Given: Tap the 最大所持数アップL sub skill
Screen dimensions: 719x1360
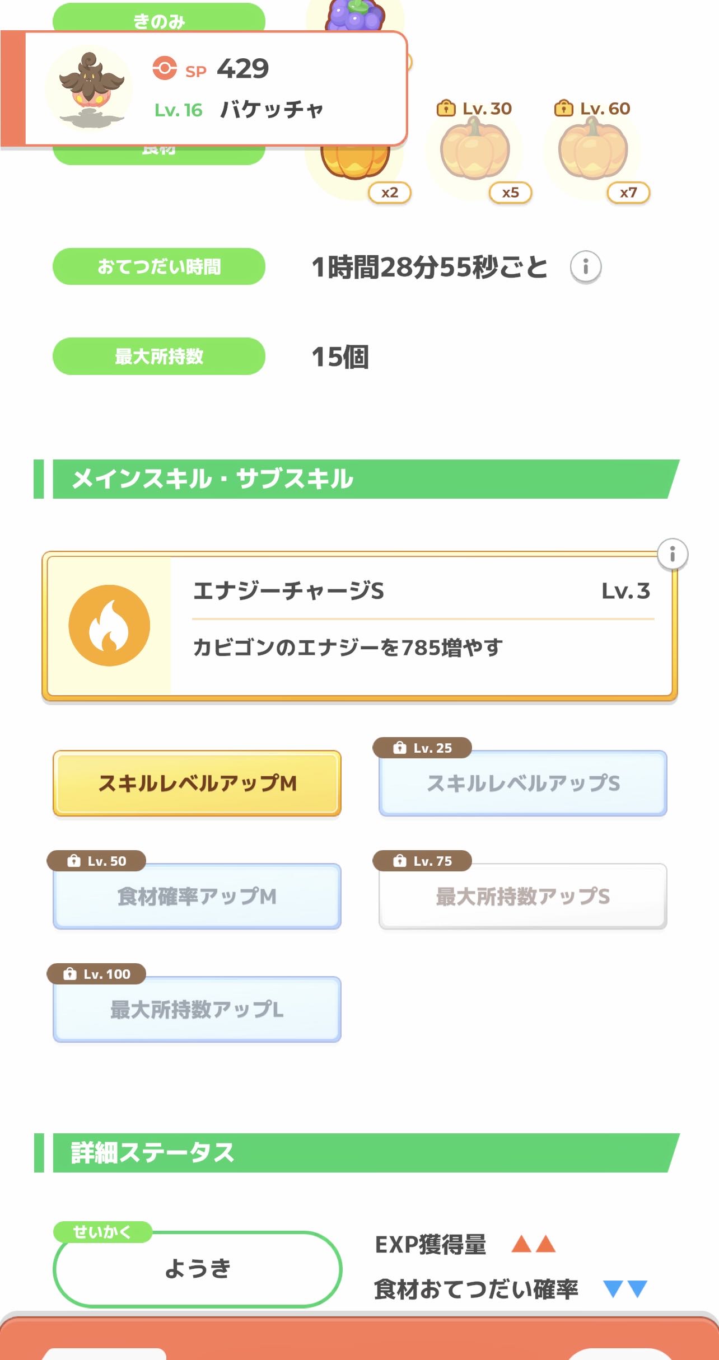Looking at the screenshot, I should point(197,1009).
